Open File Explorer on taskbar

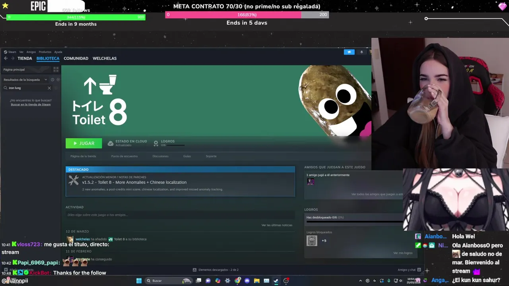pos(257,281)
